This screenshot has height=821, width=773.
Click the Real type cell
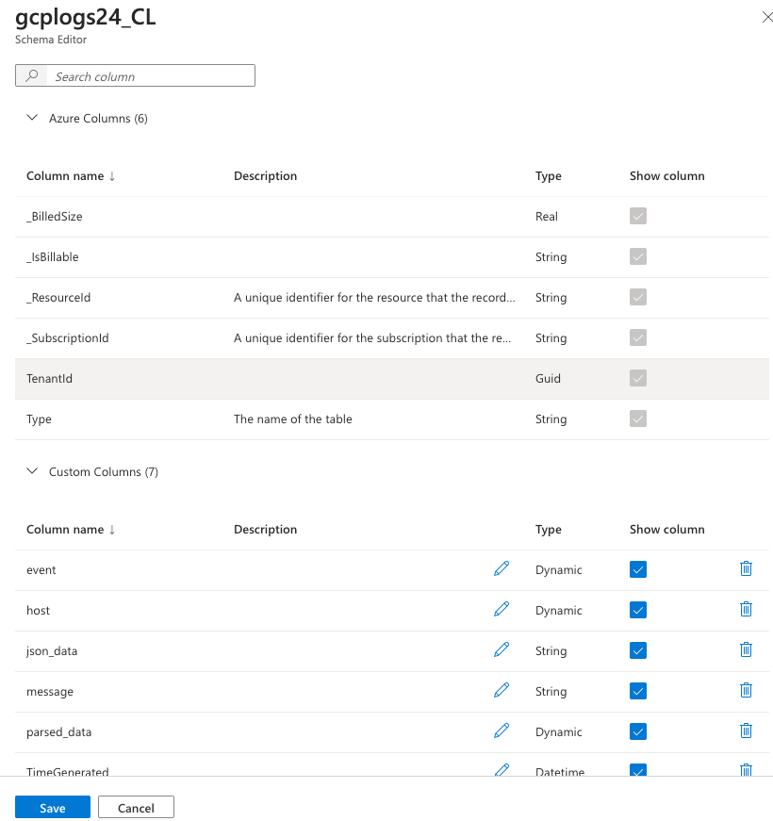pyautogui.click(x=546, y=216)
